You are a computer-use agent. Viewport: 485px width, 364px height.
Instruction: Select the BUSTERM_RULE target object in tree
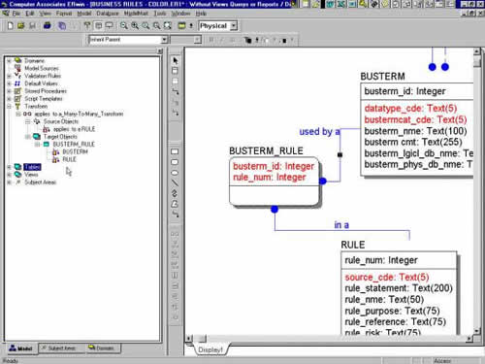click(x=74, y=144)
